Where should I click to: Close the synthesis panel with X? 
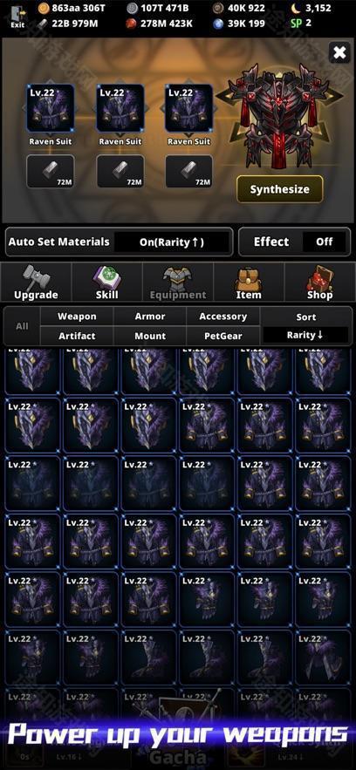click(x=339, y=52)
